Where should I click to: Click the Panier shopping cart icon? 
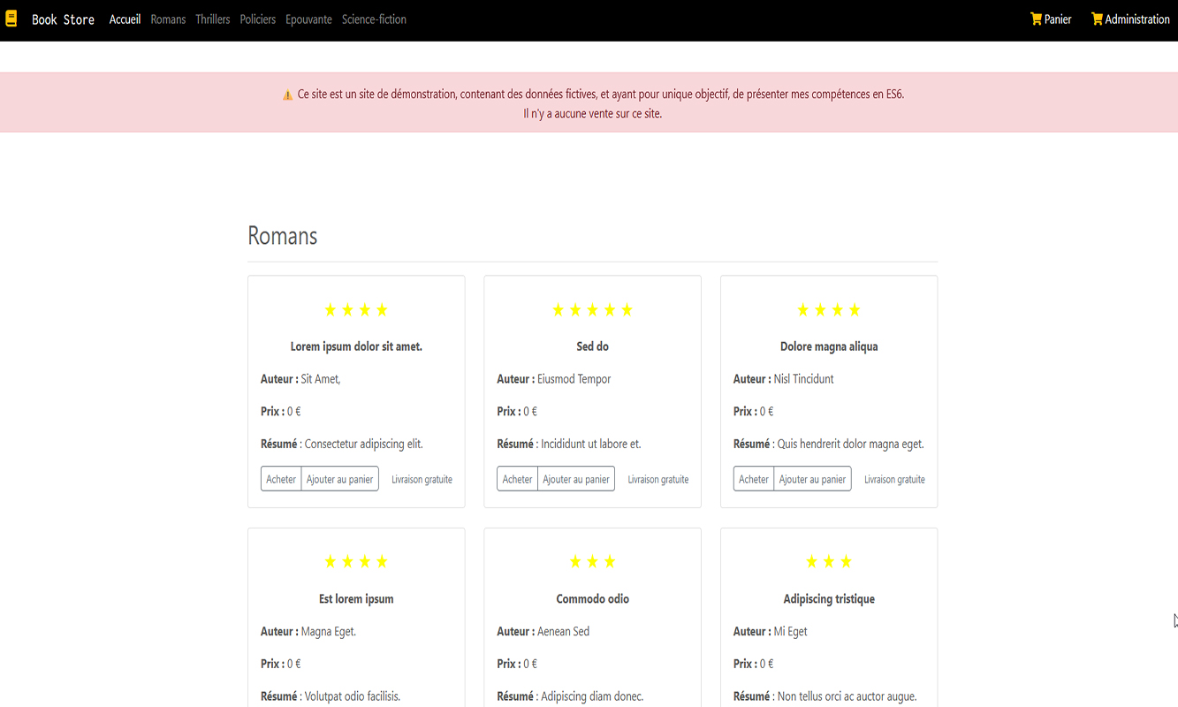pyautogui.click(x=1036, y=19)
